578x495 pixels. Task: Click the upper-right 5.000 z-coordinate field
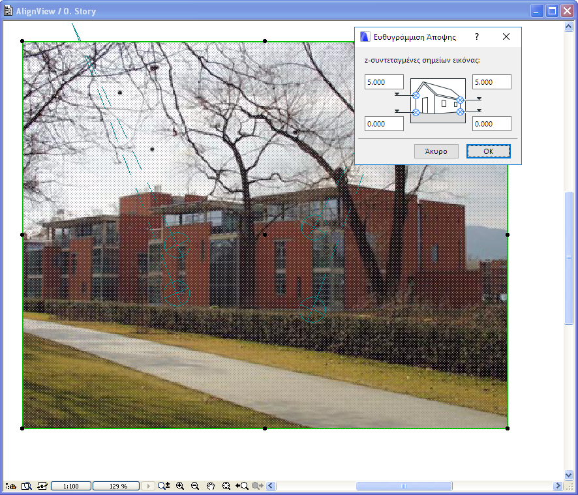click(492, 82)
